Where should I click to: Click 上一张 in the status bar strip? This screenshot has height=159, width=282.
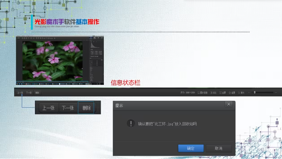click(x=20, y=92)
